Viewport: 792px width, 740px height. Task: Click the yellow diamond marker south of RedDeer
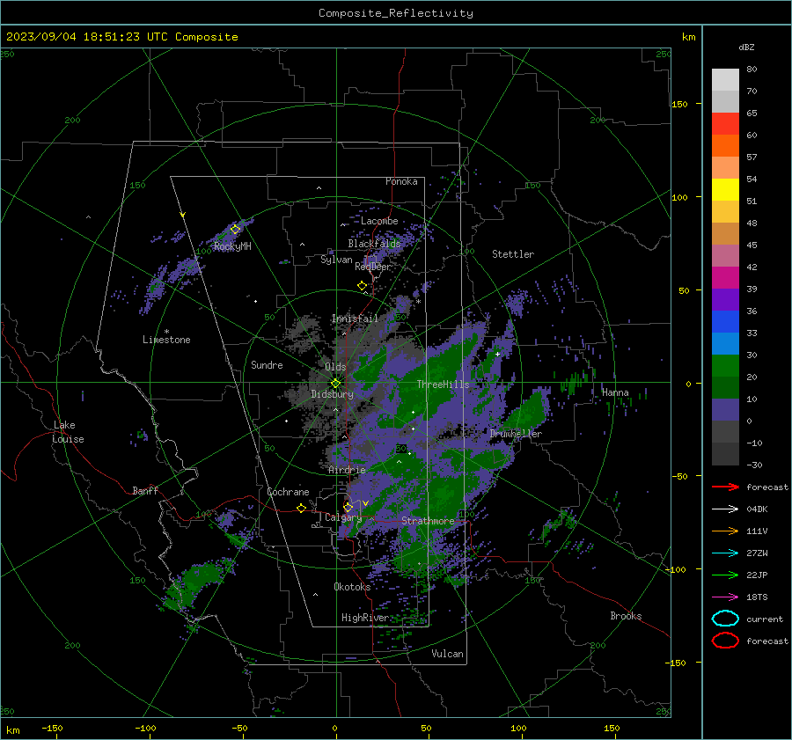[x=362, y=286]
